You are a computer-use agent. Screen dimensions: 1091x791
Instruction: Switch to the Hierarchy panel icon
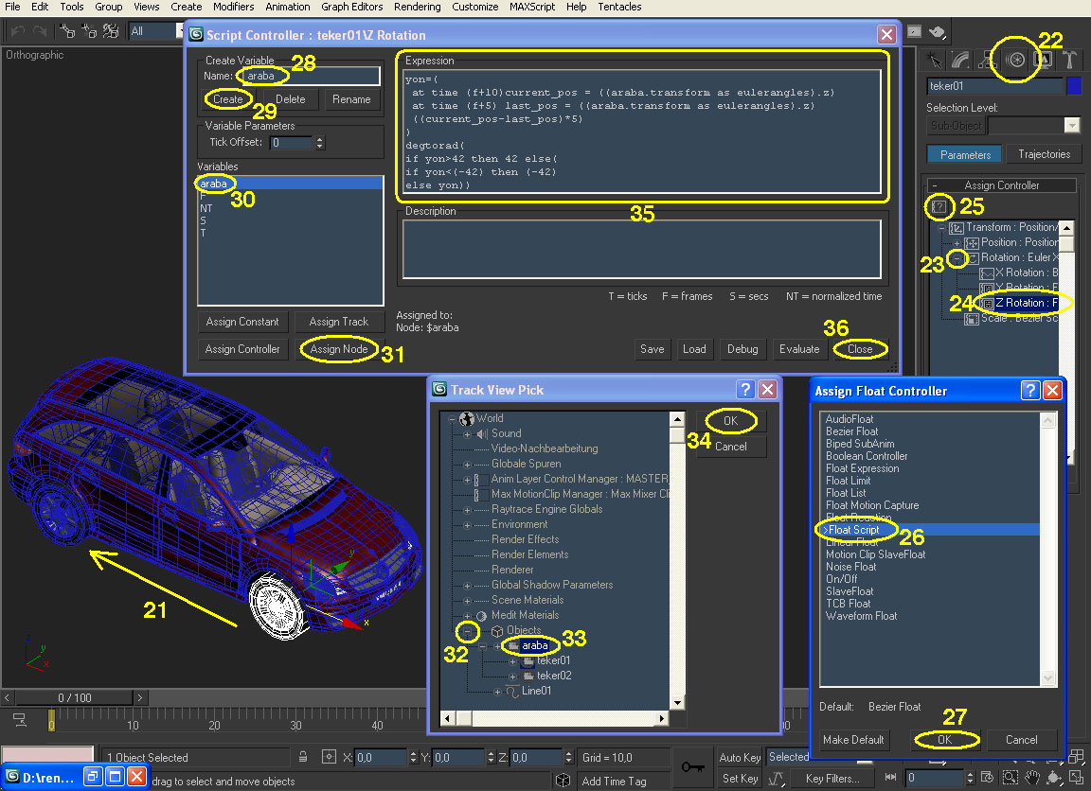click(990, 60)
